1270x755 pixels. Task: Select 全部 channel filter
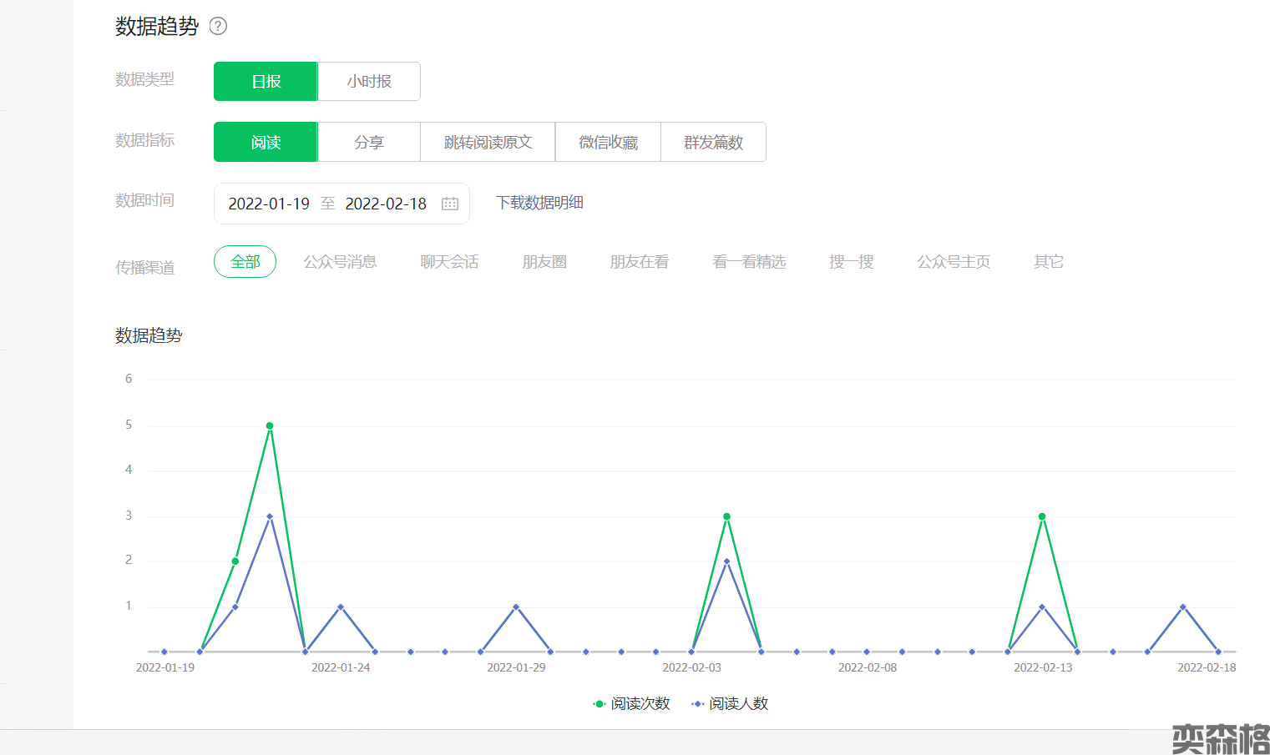coord(245,262)
